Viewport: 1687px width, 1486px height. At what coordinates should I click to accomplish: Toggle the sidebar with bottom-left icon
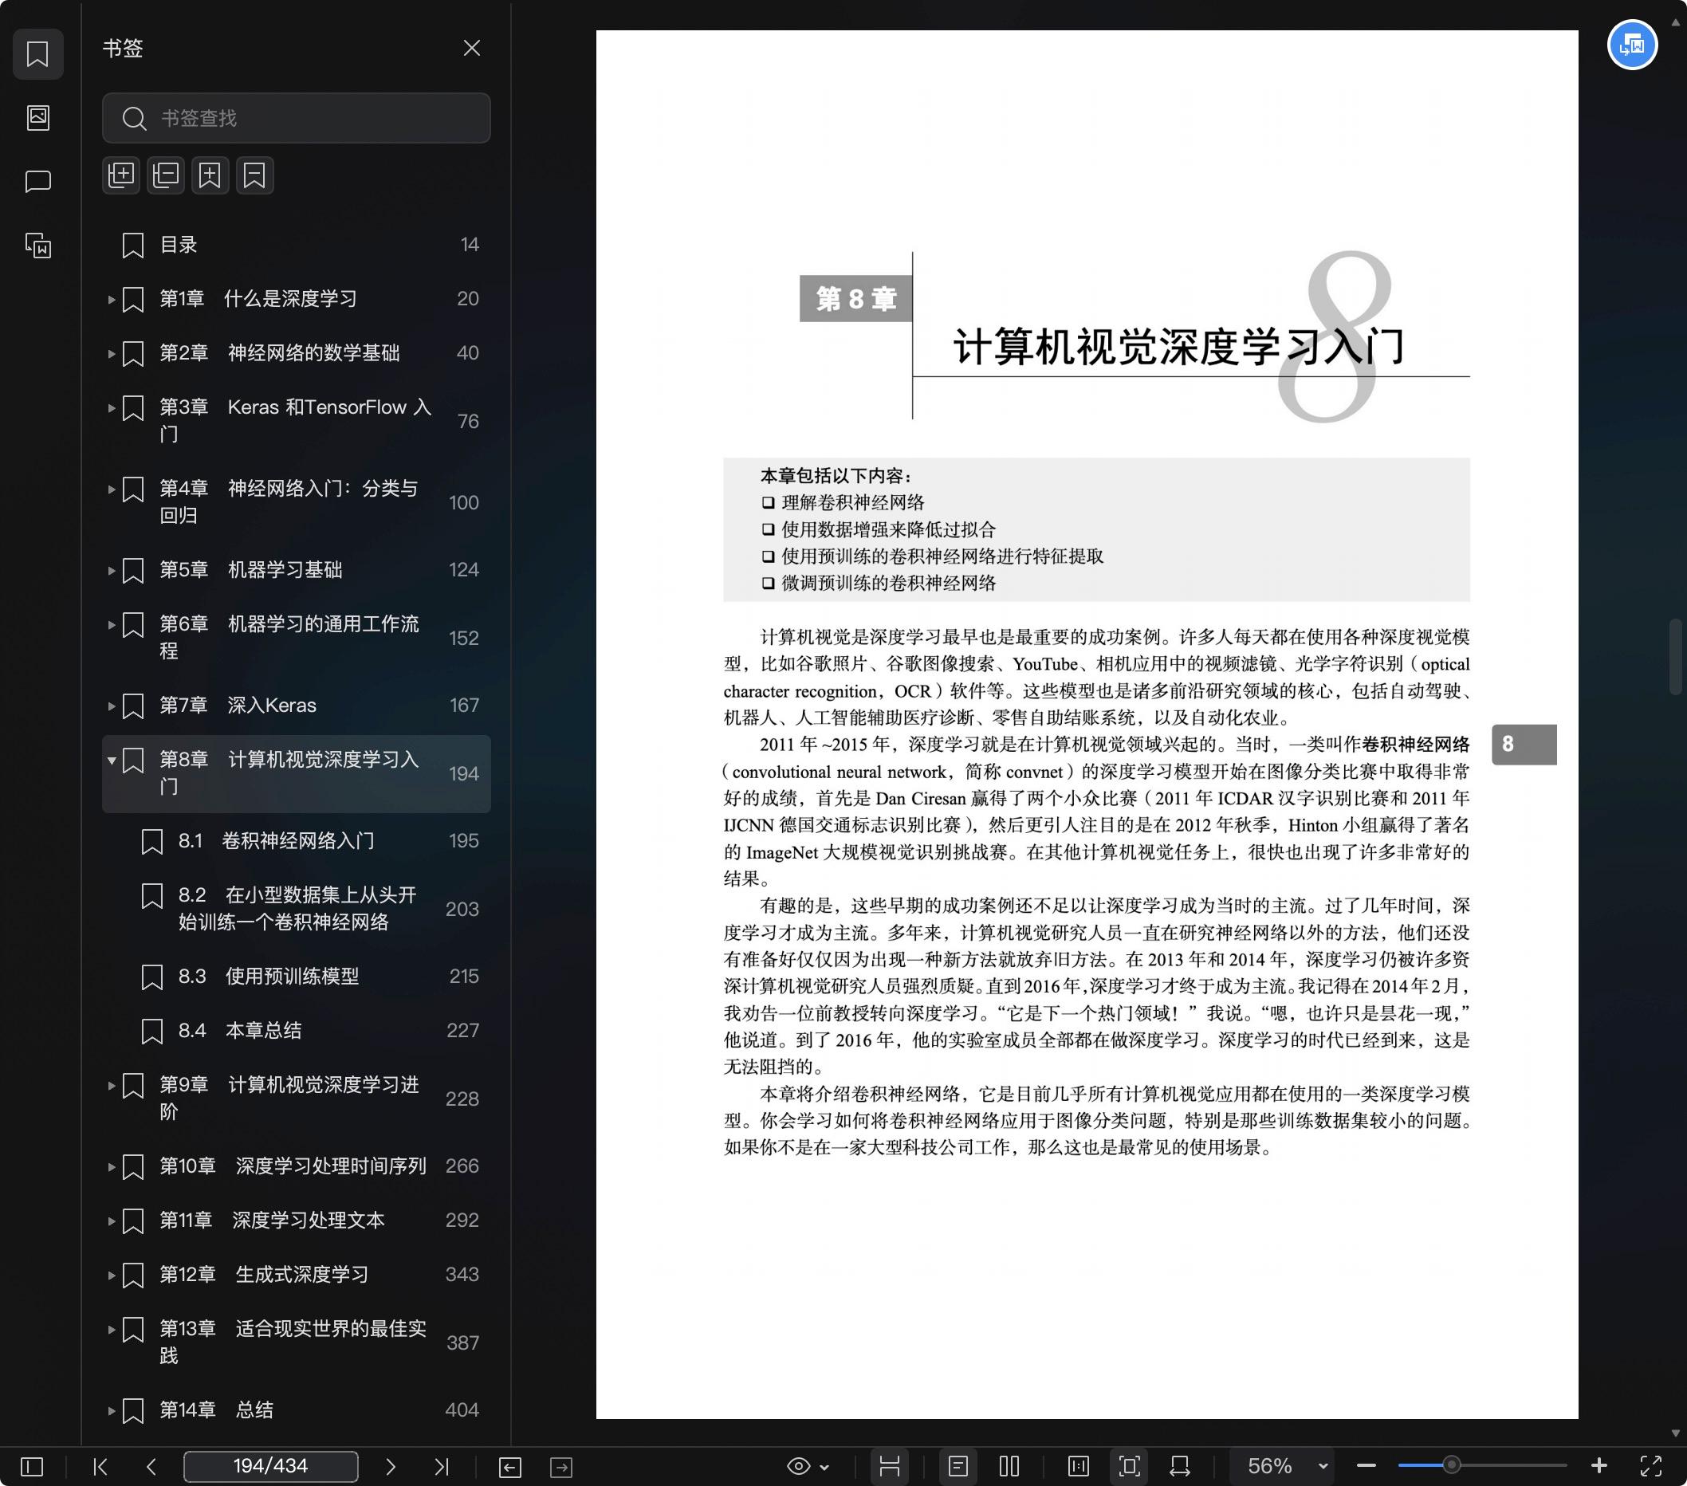click(31, 1466)
